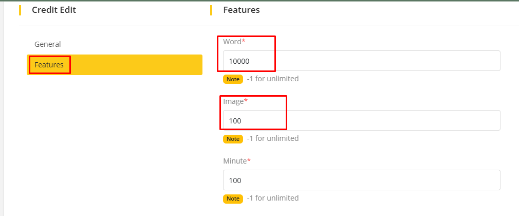Image resolution: width=519 pixels, height=216 pixels.
Task: Click the Note badge under Word field
Action: [233, 79]
